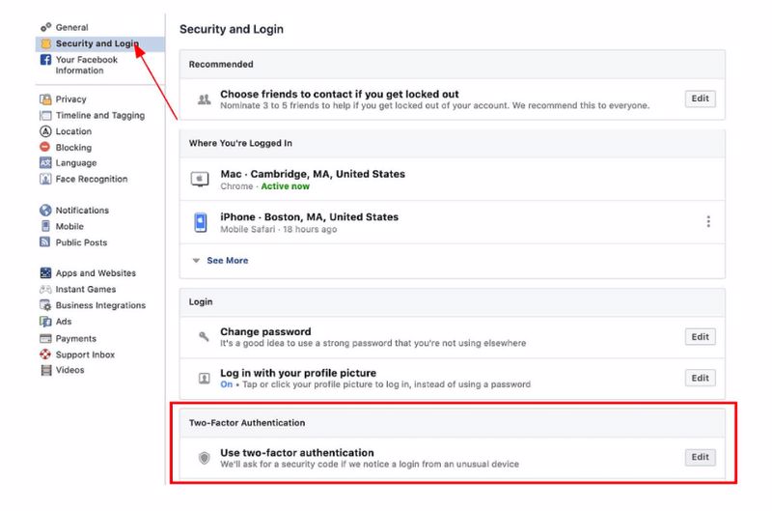Open Privacy settings via lock icon
Screen dimensions: 772x511
point(45,99)
